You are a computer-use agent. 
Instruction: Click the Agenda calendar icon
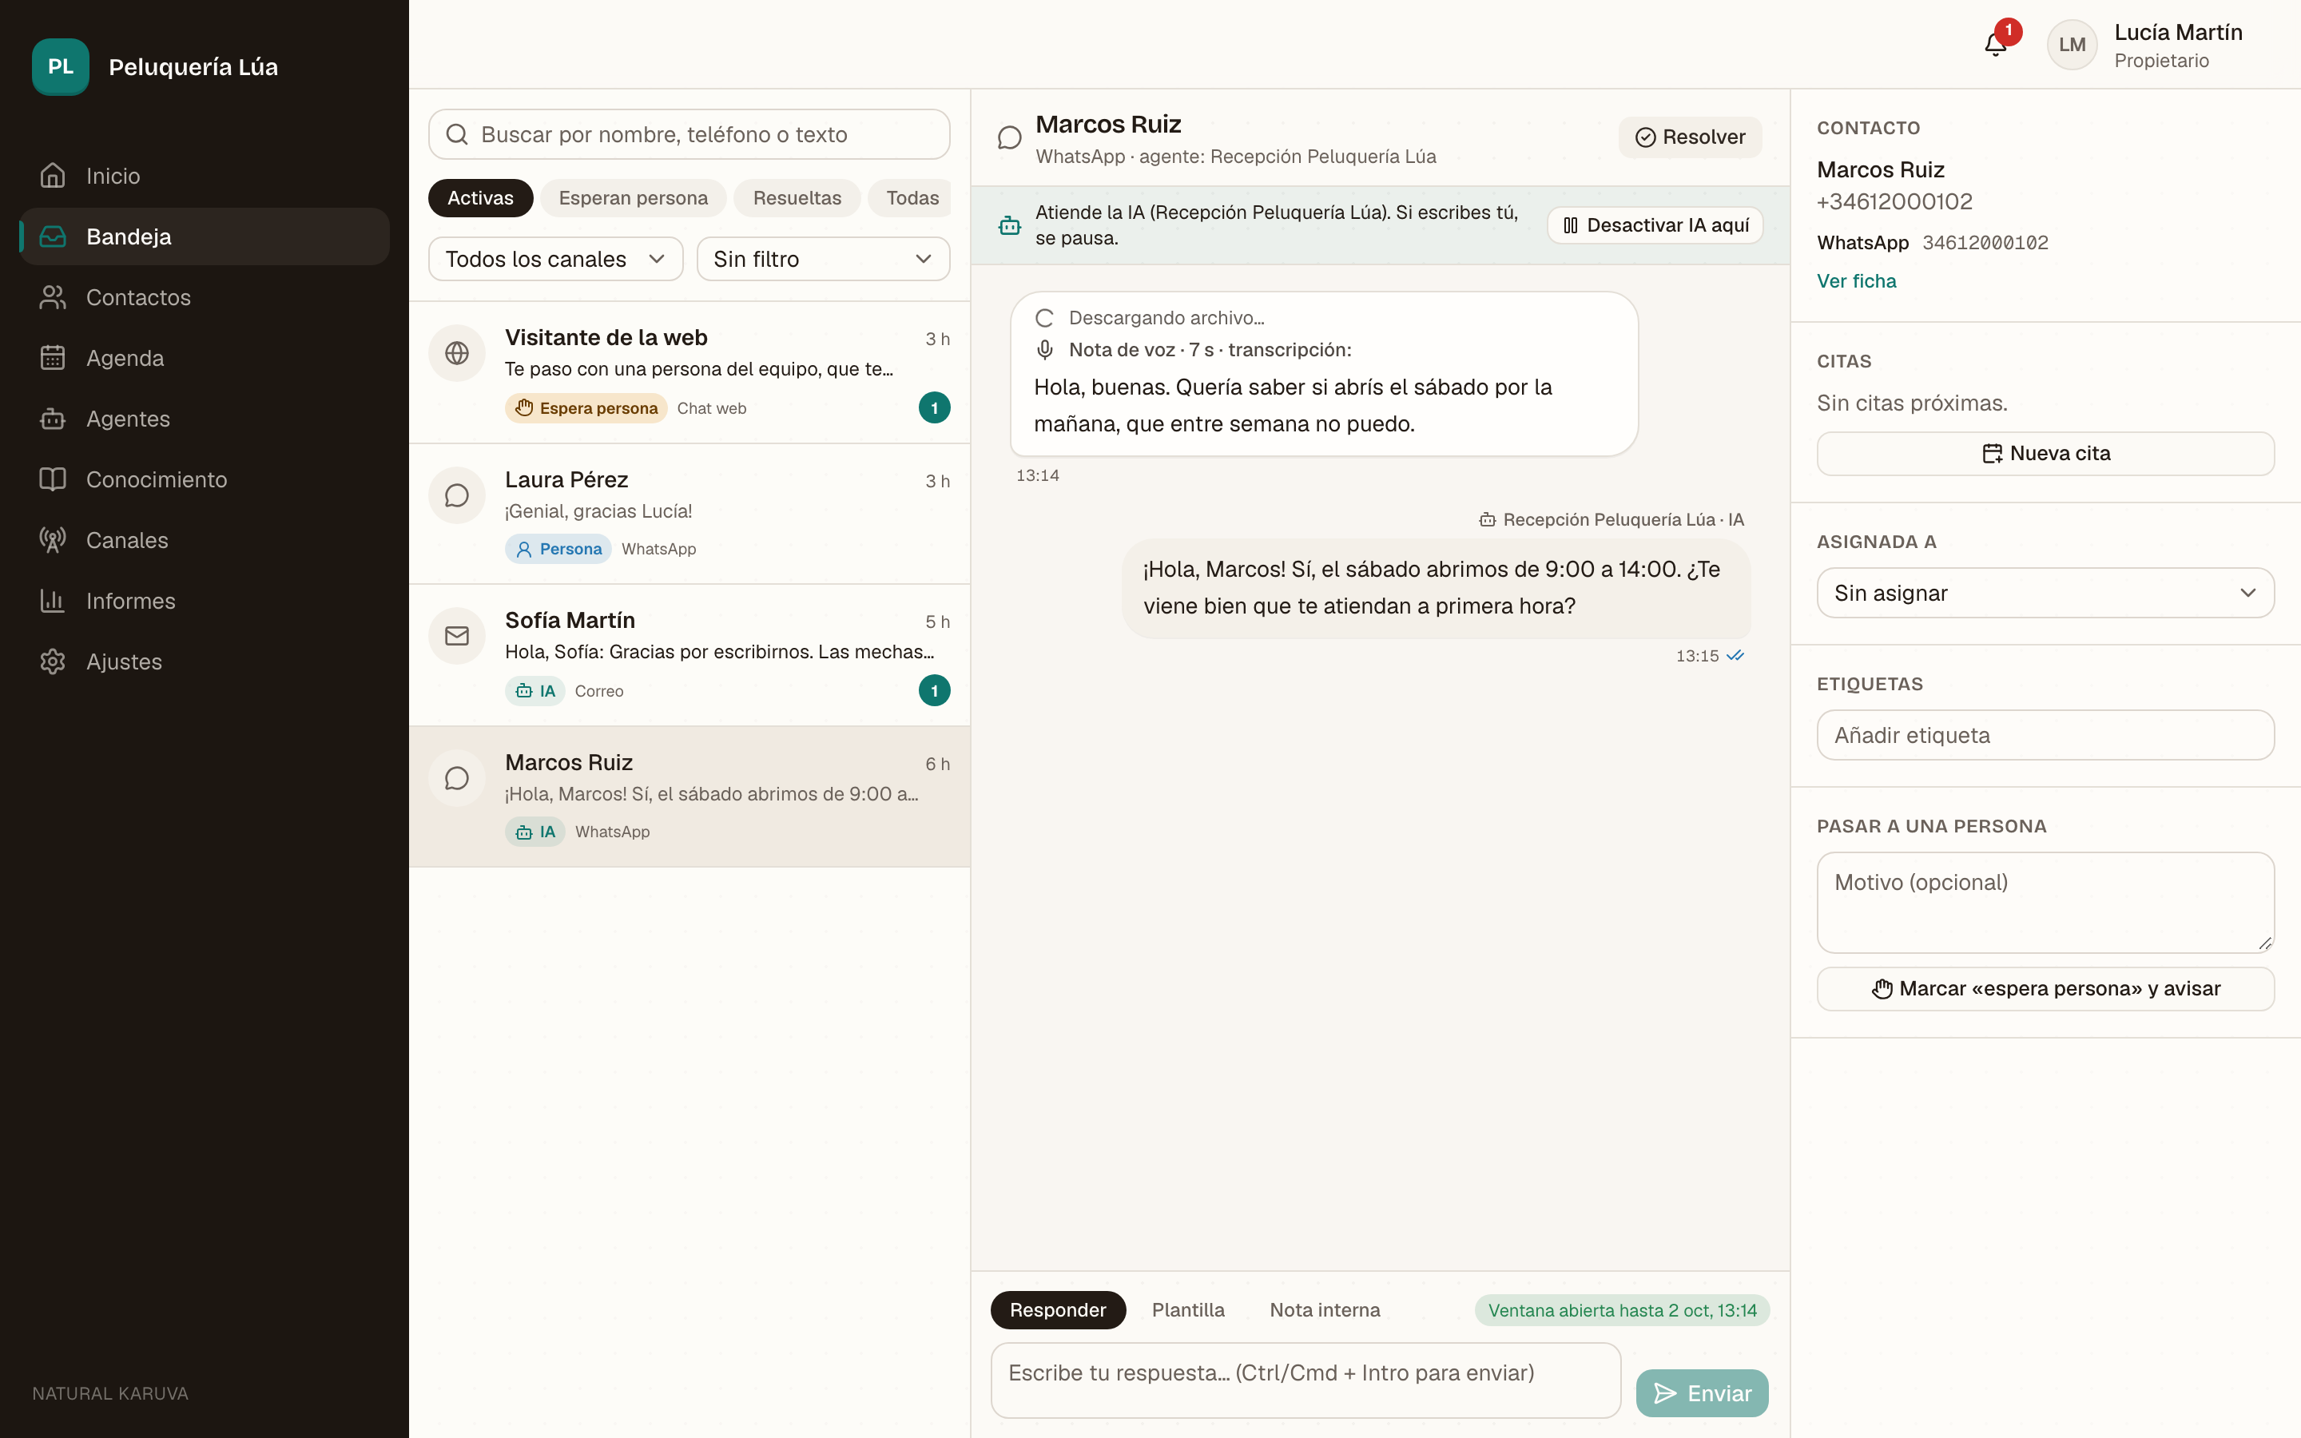(54, 358)
